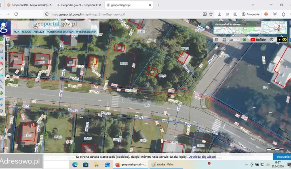The width and height of the screenshot is (291, 169).
Task: Click the Rozumiem cookie button
Action: pyautogui.click(x=282, y=157)
